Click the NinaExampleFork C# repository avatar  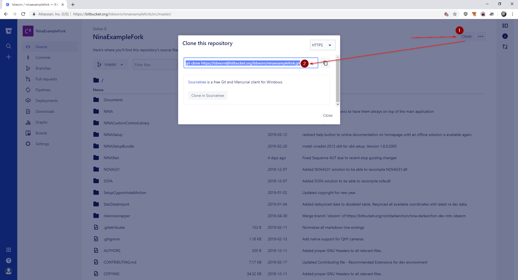(x=28, y=31)
